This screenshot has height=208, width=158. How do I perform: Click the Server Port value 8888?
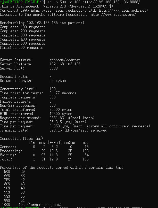coord(53,68)
